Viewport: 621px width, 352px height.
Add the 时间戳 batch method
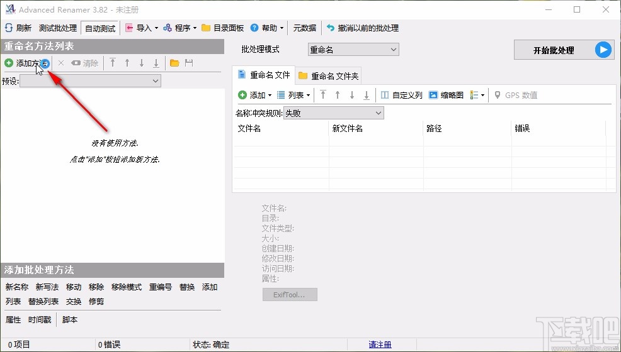[40, 320]
